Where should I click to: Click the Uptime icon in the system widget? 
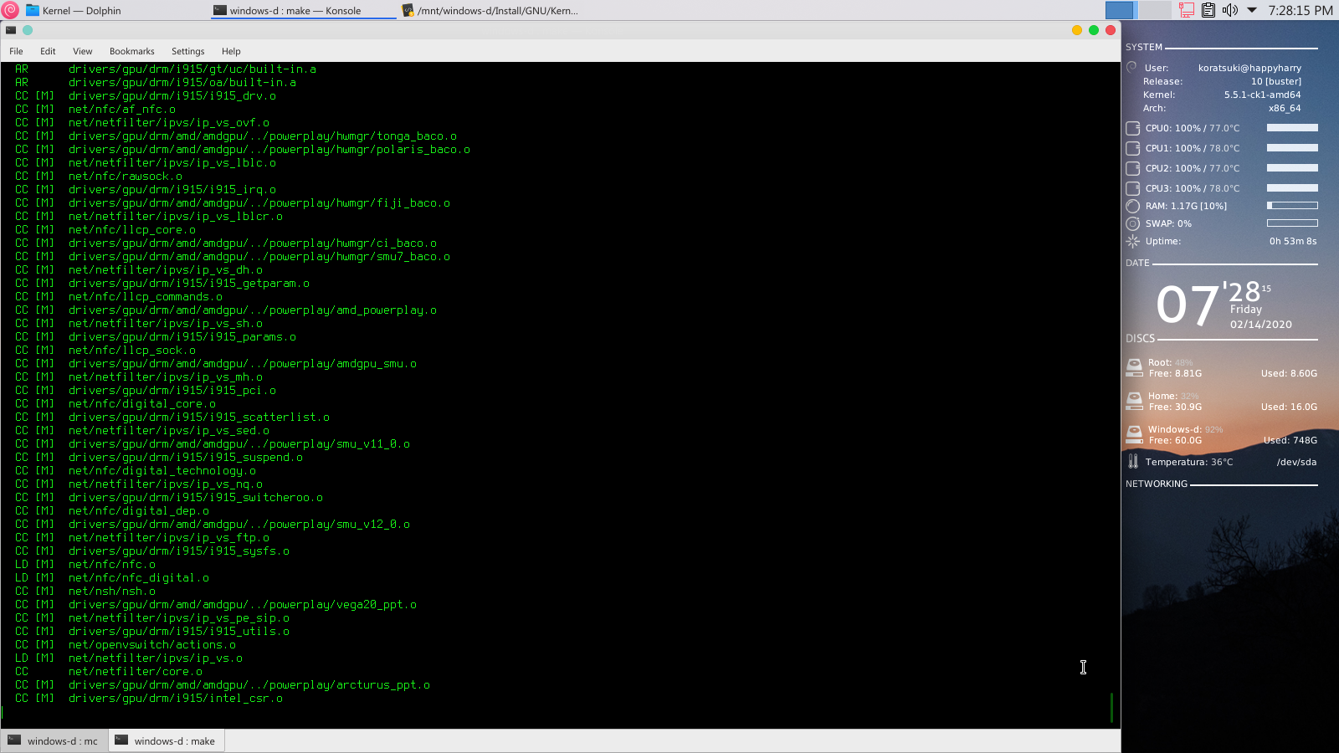click(1133, 241)
